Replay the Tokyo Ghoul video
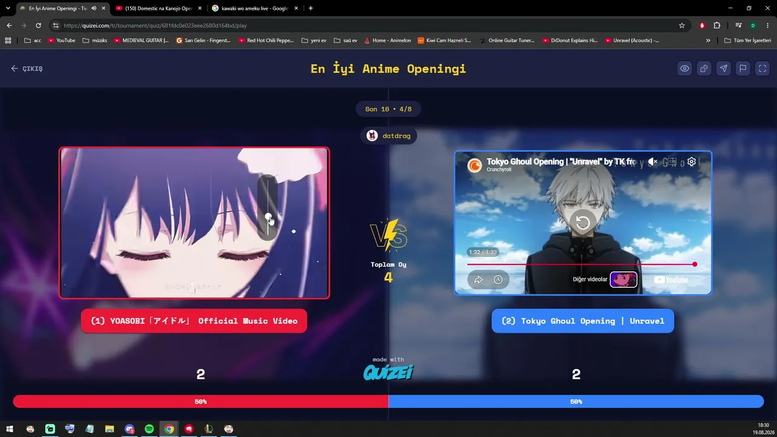Screen dimensions: 777x437 click(583, 222)
